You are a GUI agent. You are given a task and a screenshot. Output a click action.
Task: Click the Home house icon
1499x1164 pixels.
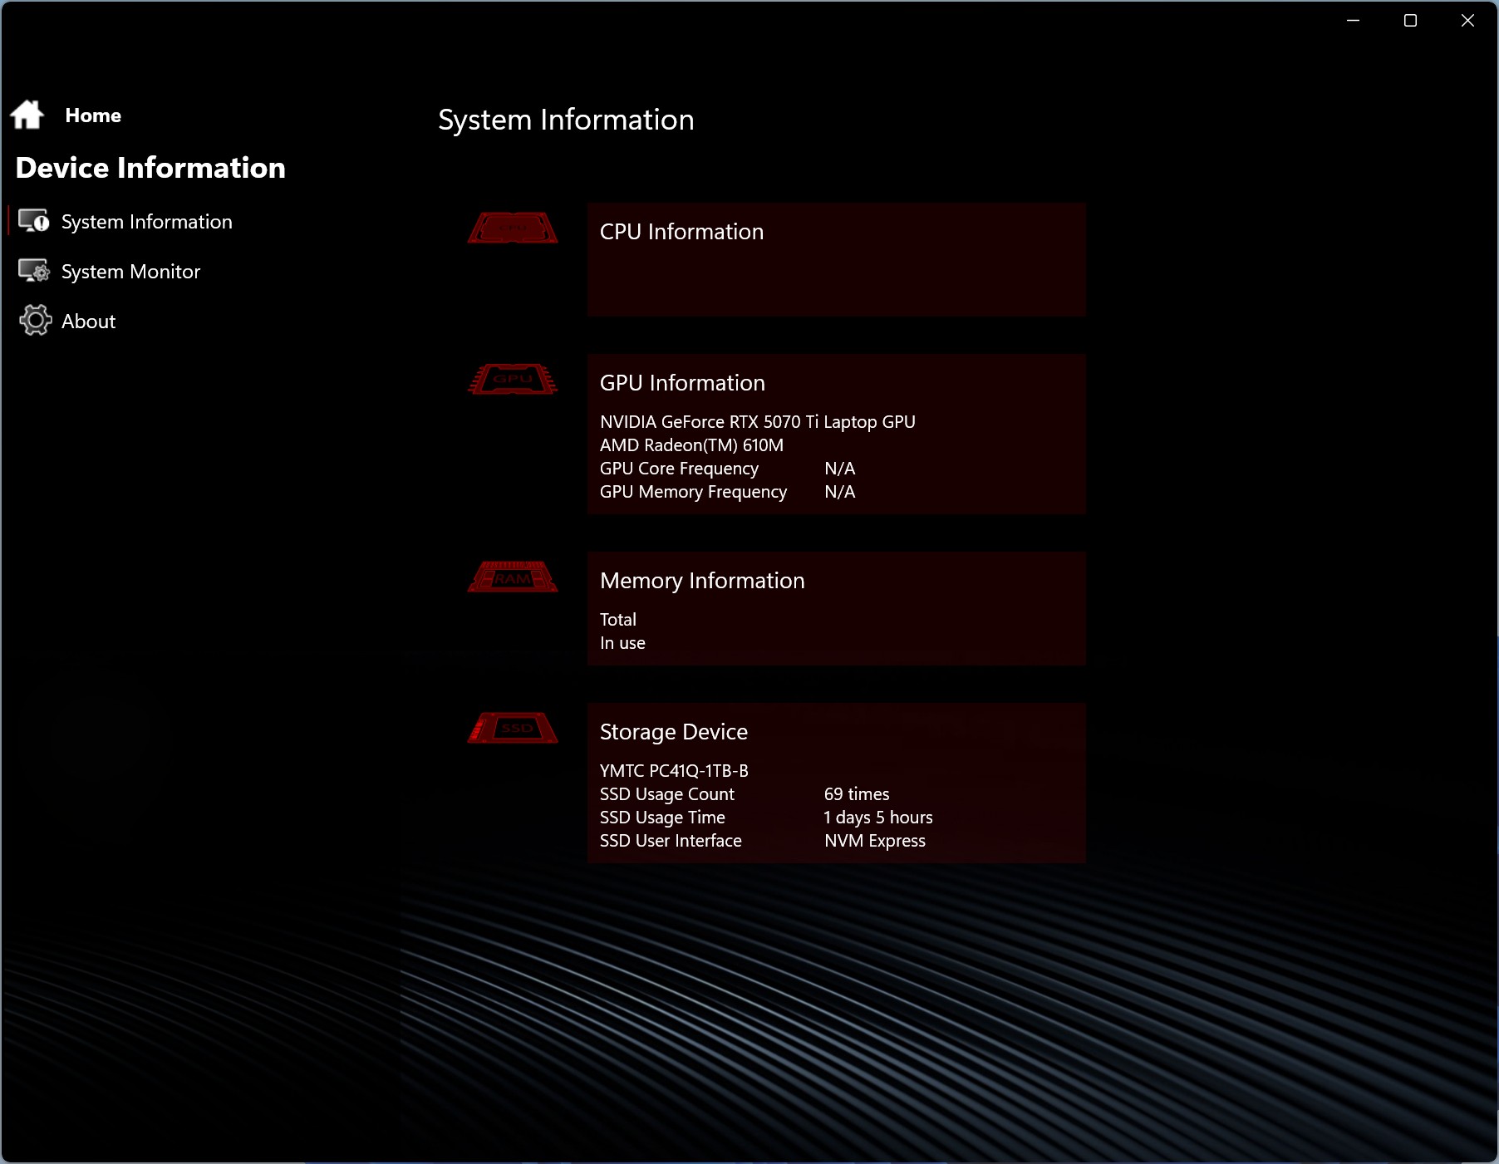click(27, 115)
